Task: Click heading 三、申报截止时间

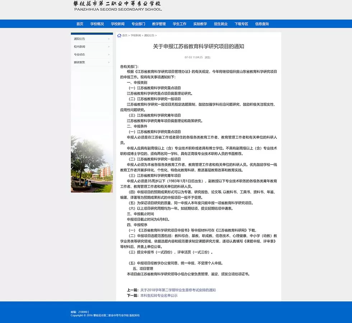Action: coord(140,214)
